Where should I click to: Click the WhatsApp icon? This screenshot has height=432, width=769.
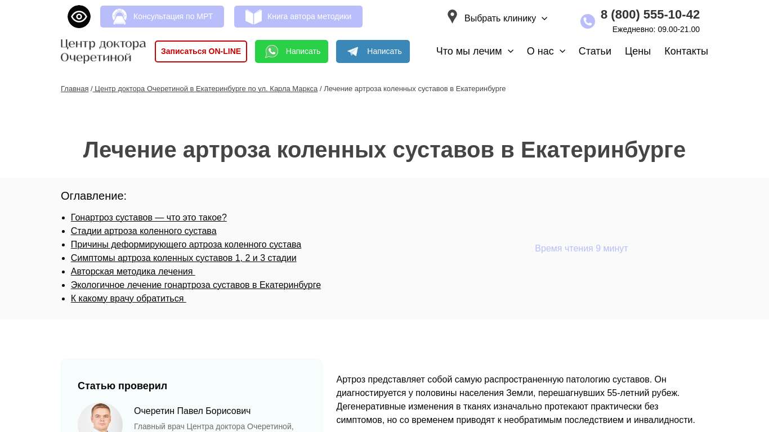pos(272,52)
